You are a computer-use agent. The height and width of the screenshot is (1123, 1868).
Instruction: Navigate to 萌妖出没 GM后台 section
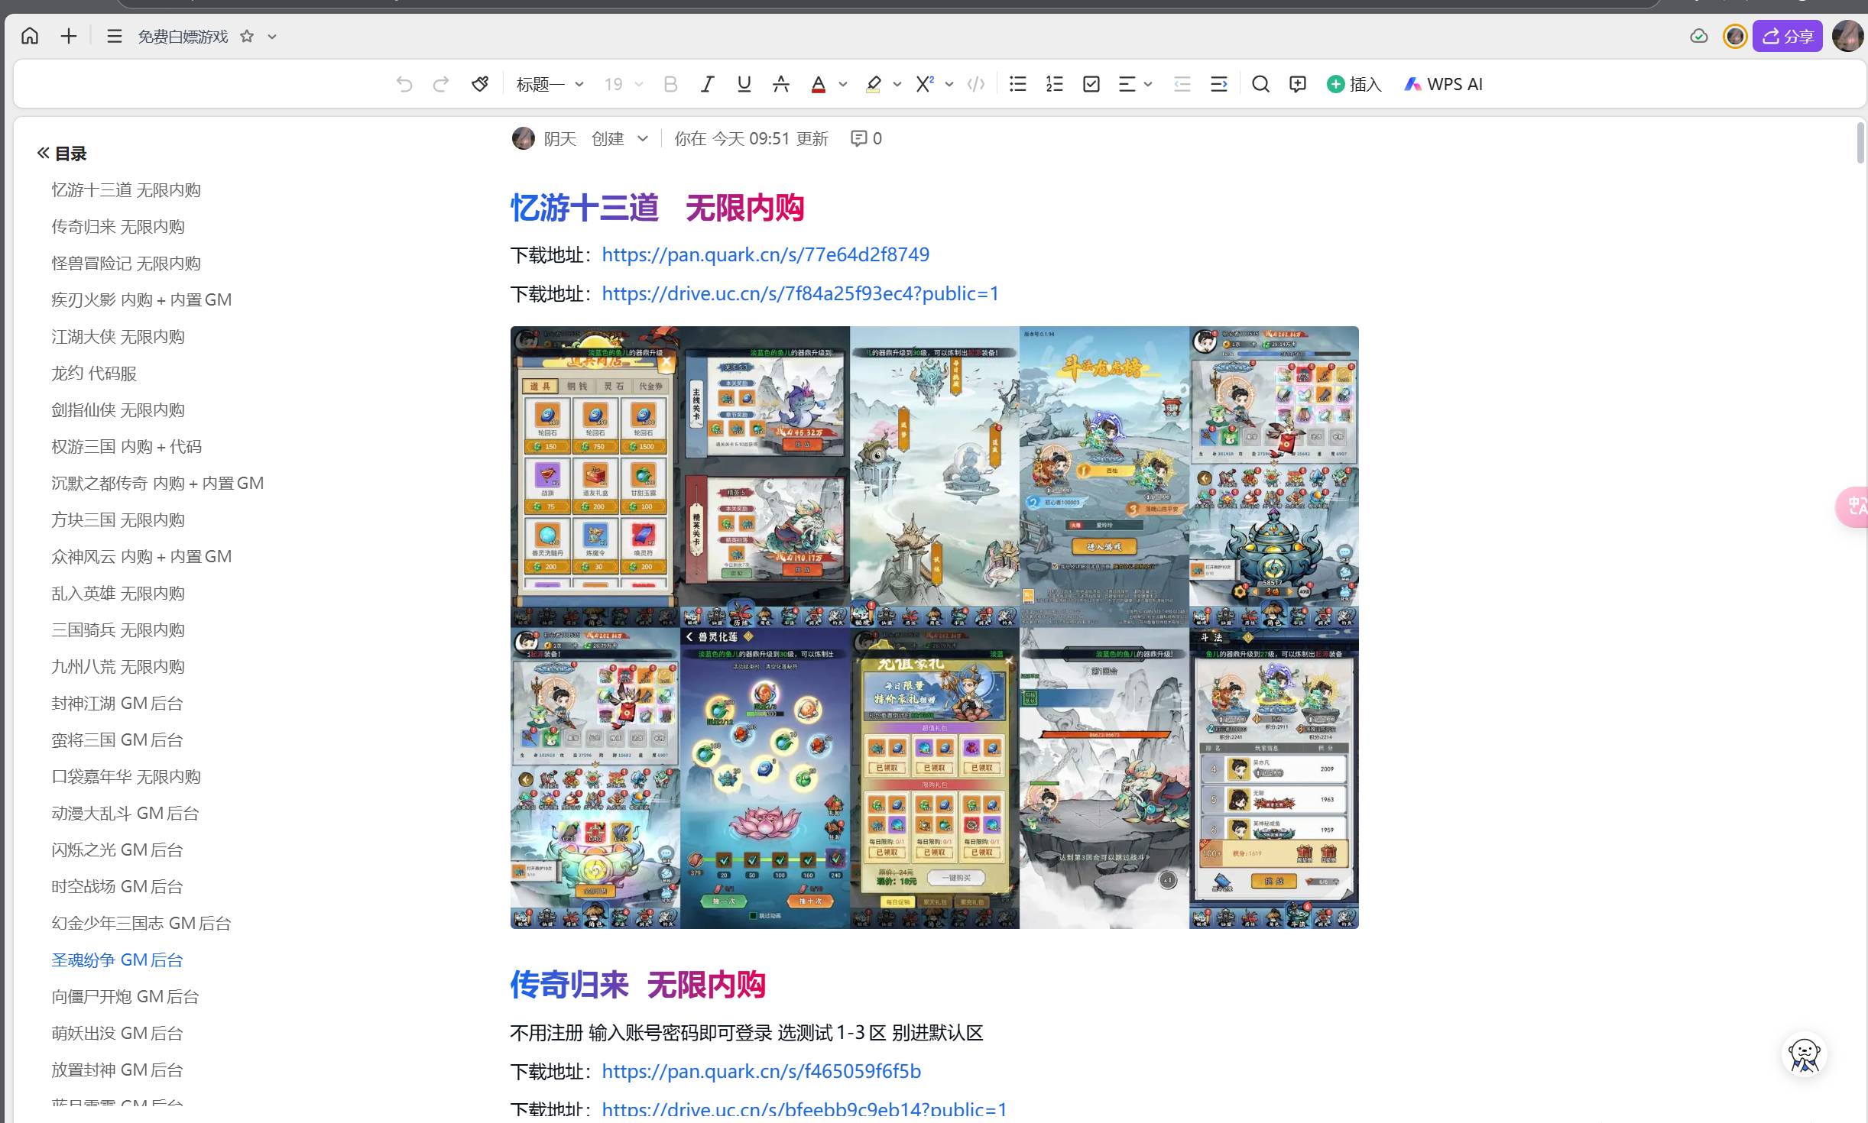pyautogui.click(x=117, y=1034)
